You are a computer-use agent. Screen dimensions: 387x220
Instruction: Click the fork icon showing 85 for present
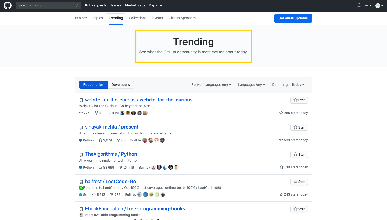pos(118,140)
